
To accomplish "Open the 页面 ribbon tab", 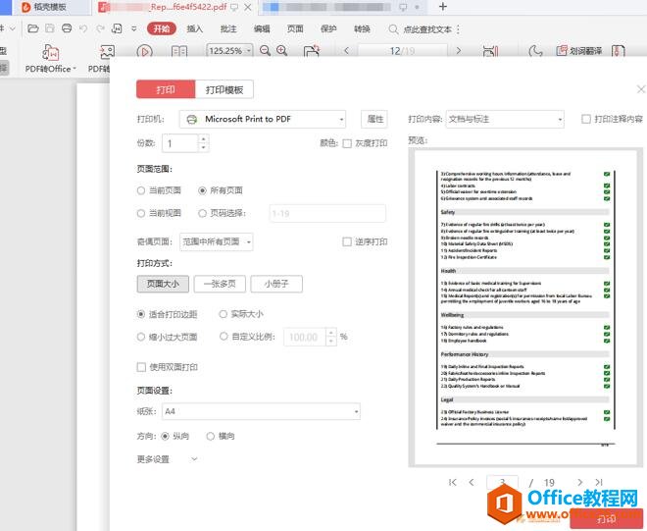I will (x=295, y=28).
